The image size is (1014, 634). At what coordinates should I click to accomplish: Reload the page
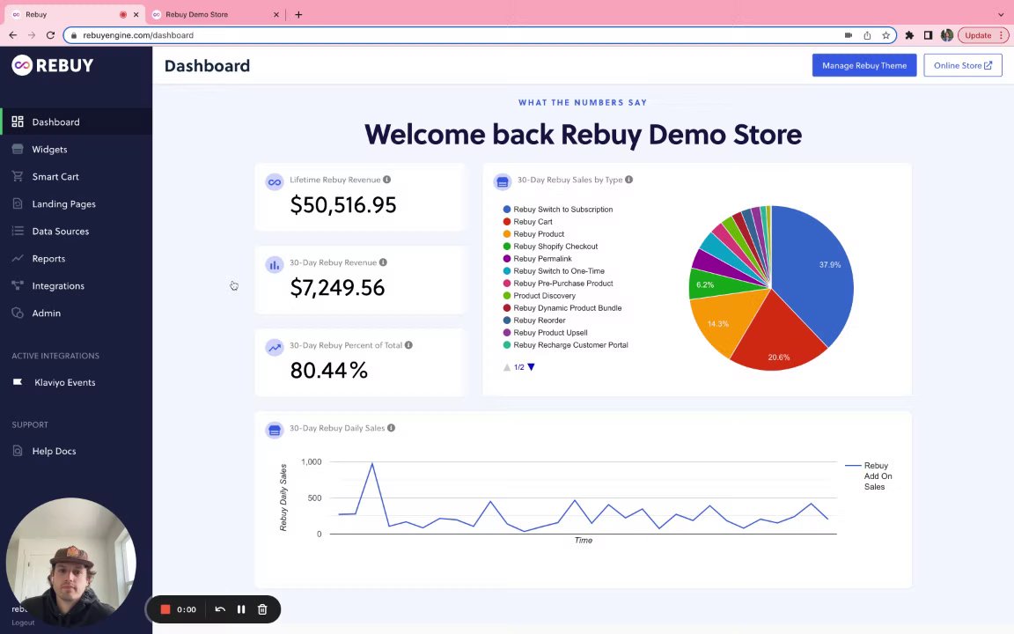click(50, 35)
